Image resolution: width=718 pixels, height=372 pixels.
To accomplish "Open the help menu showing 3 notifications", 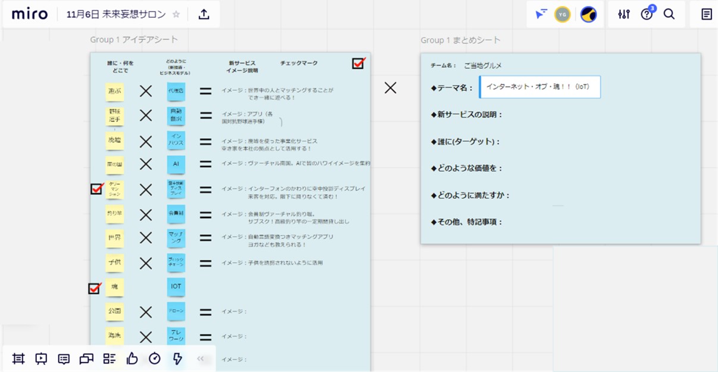I will 646,14.
